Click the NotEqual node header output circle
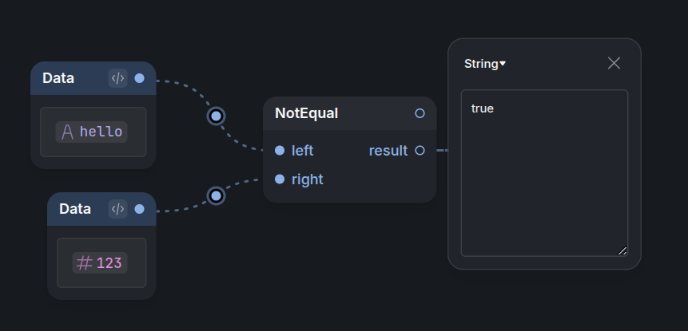Image resolution: width=688 pixels, height=331 pixels. pos(420,113)
